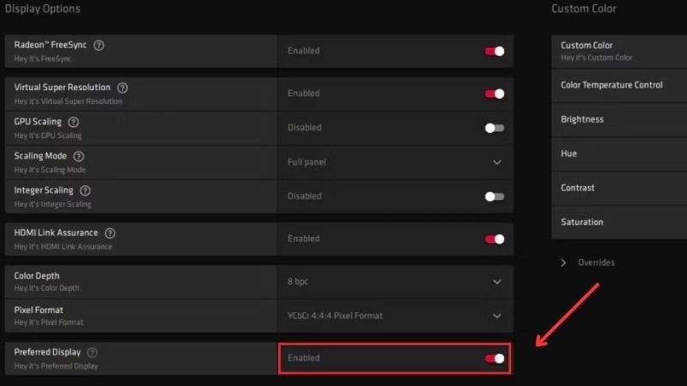687x386 pixels.
Task: Show the GPU Scaling help tooltip icon
Action: (74, 122)
